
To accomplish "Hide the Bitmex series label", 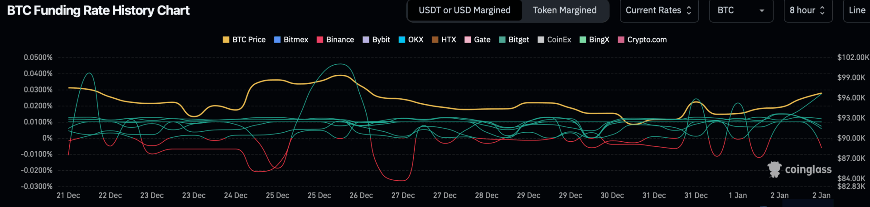I will 296,40.
